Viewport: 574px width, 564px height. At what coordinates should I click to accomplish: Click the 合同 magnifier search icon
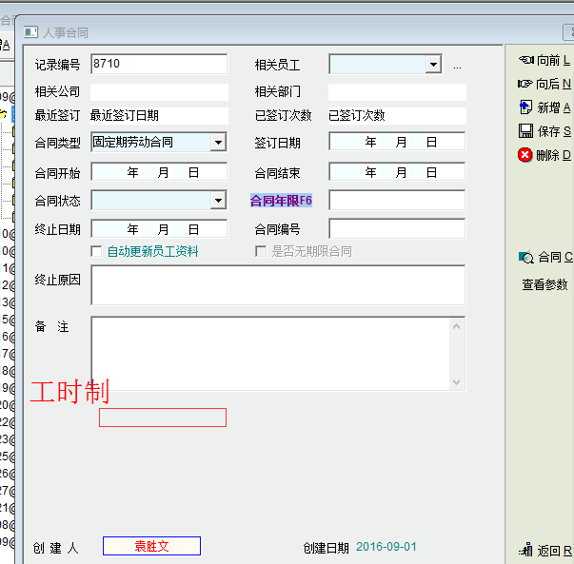coord(525,257)
